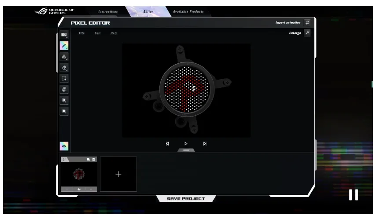380x219 pixels.
Task: Open the Available Products tab
Action: tap(188, 11)
